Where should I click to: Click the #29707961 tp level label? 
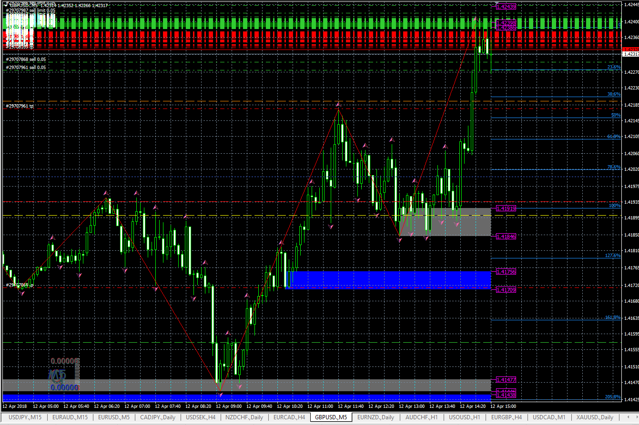pos(20,106)
